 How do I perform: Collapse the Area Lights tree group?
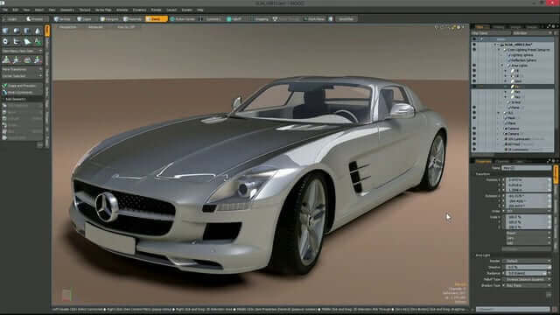click(501, 66)
